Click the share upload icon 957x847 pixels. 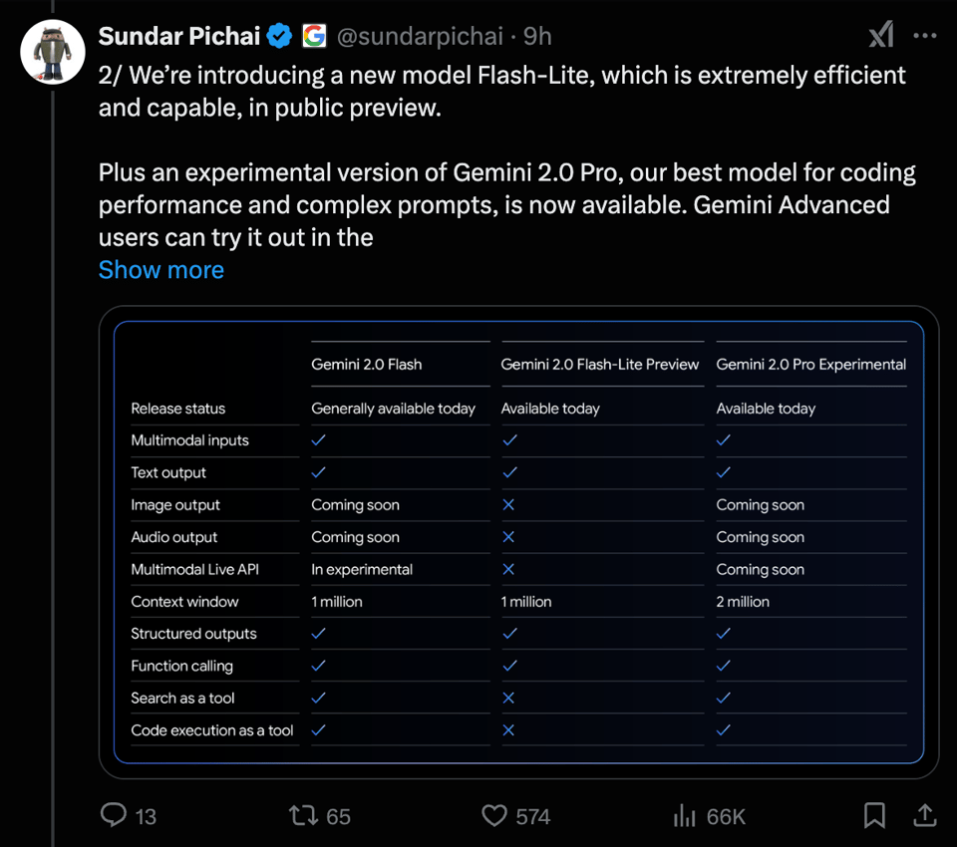(x=924, y=816)
